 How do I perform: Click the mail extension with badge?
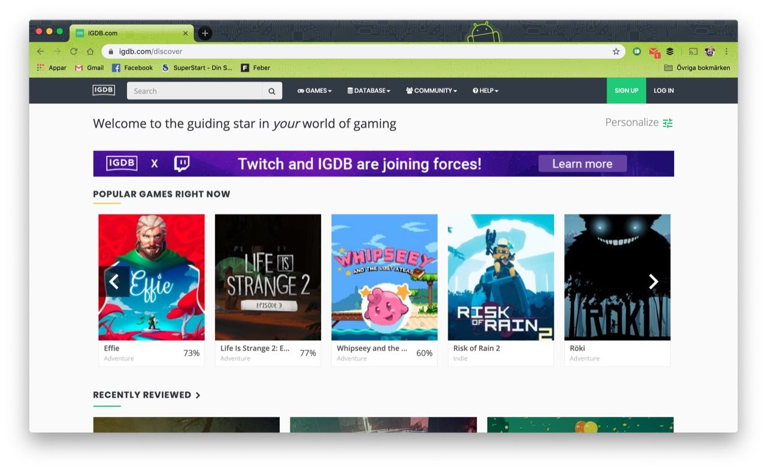[x=654, y=52]
